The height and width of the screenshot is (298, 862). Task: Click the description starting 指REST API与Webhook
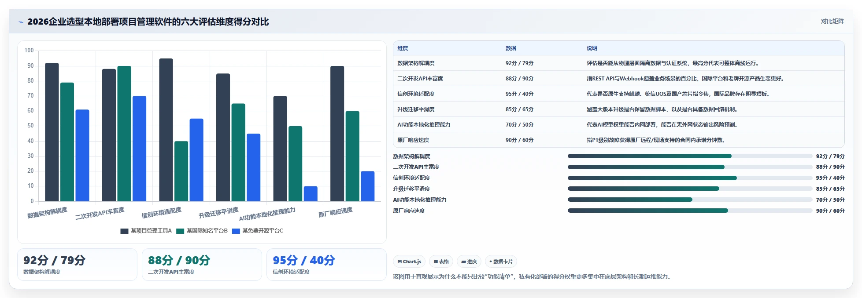click(685, 79)
